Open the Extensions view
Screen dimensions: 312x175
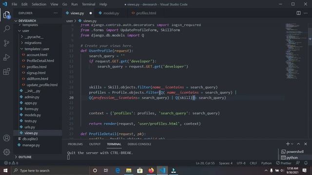6,71
